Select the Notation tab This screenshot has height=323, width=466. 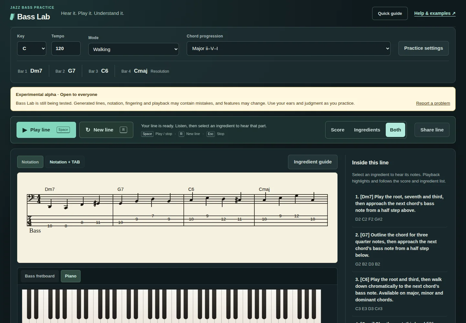(x=30, y=162)
